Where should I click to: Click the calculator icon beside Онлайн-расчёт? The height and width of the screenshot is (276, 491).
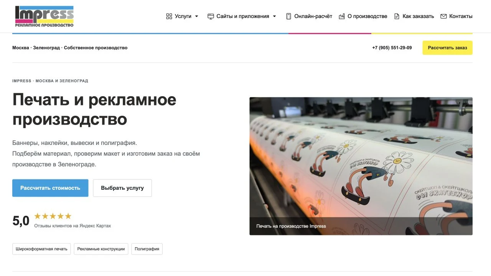[288, 16]
